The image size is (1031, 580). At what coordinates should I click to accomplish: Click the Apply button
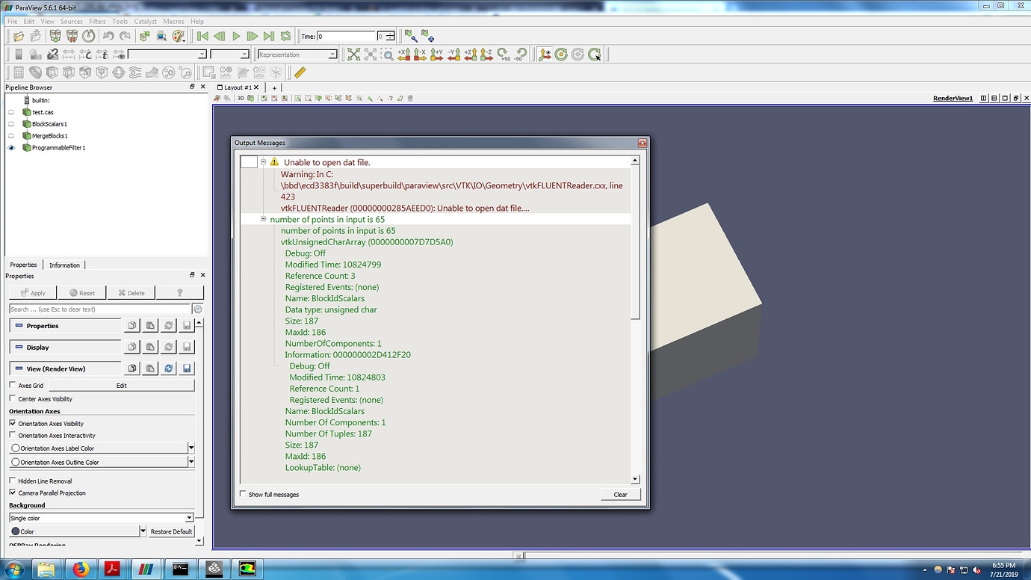33,293
